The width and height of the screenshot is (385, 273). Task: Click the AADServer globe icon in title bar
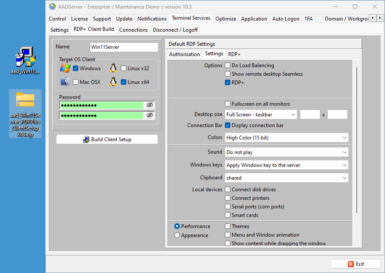pyautogui.click(x=52, y=6)
